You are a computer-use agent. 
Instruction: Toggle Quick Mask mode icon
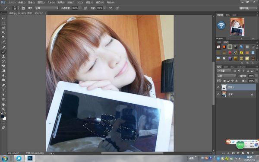[3, 123]
